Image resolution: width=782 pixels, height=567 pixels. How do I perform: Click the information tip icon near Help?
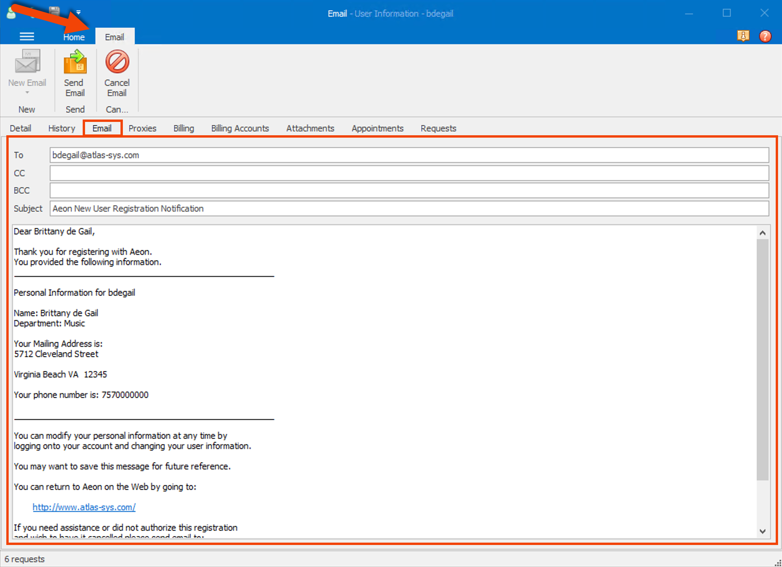(x=743, y=36)
